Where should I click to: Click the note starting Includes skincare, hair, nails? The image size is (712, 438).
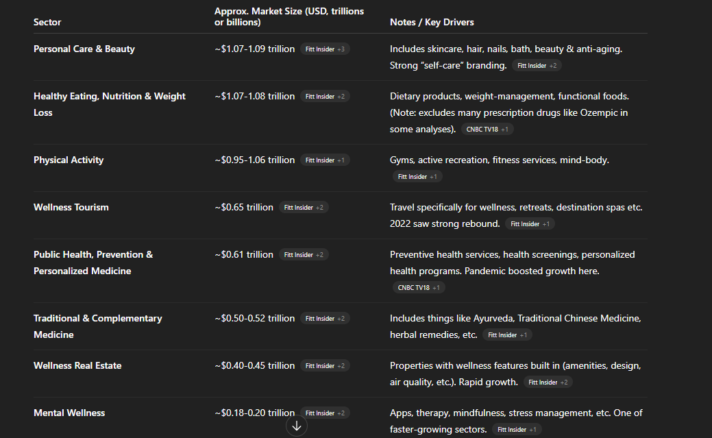506,57
